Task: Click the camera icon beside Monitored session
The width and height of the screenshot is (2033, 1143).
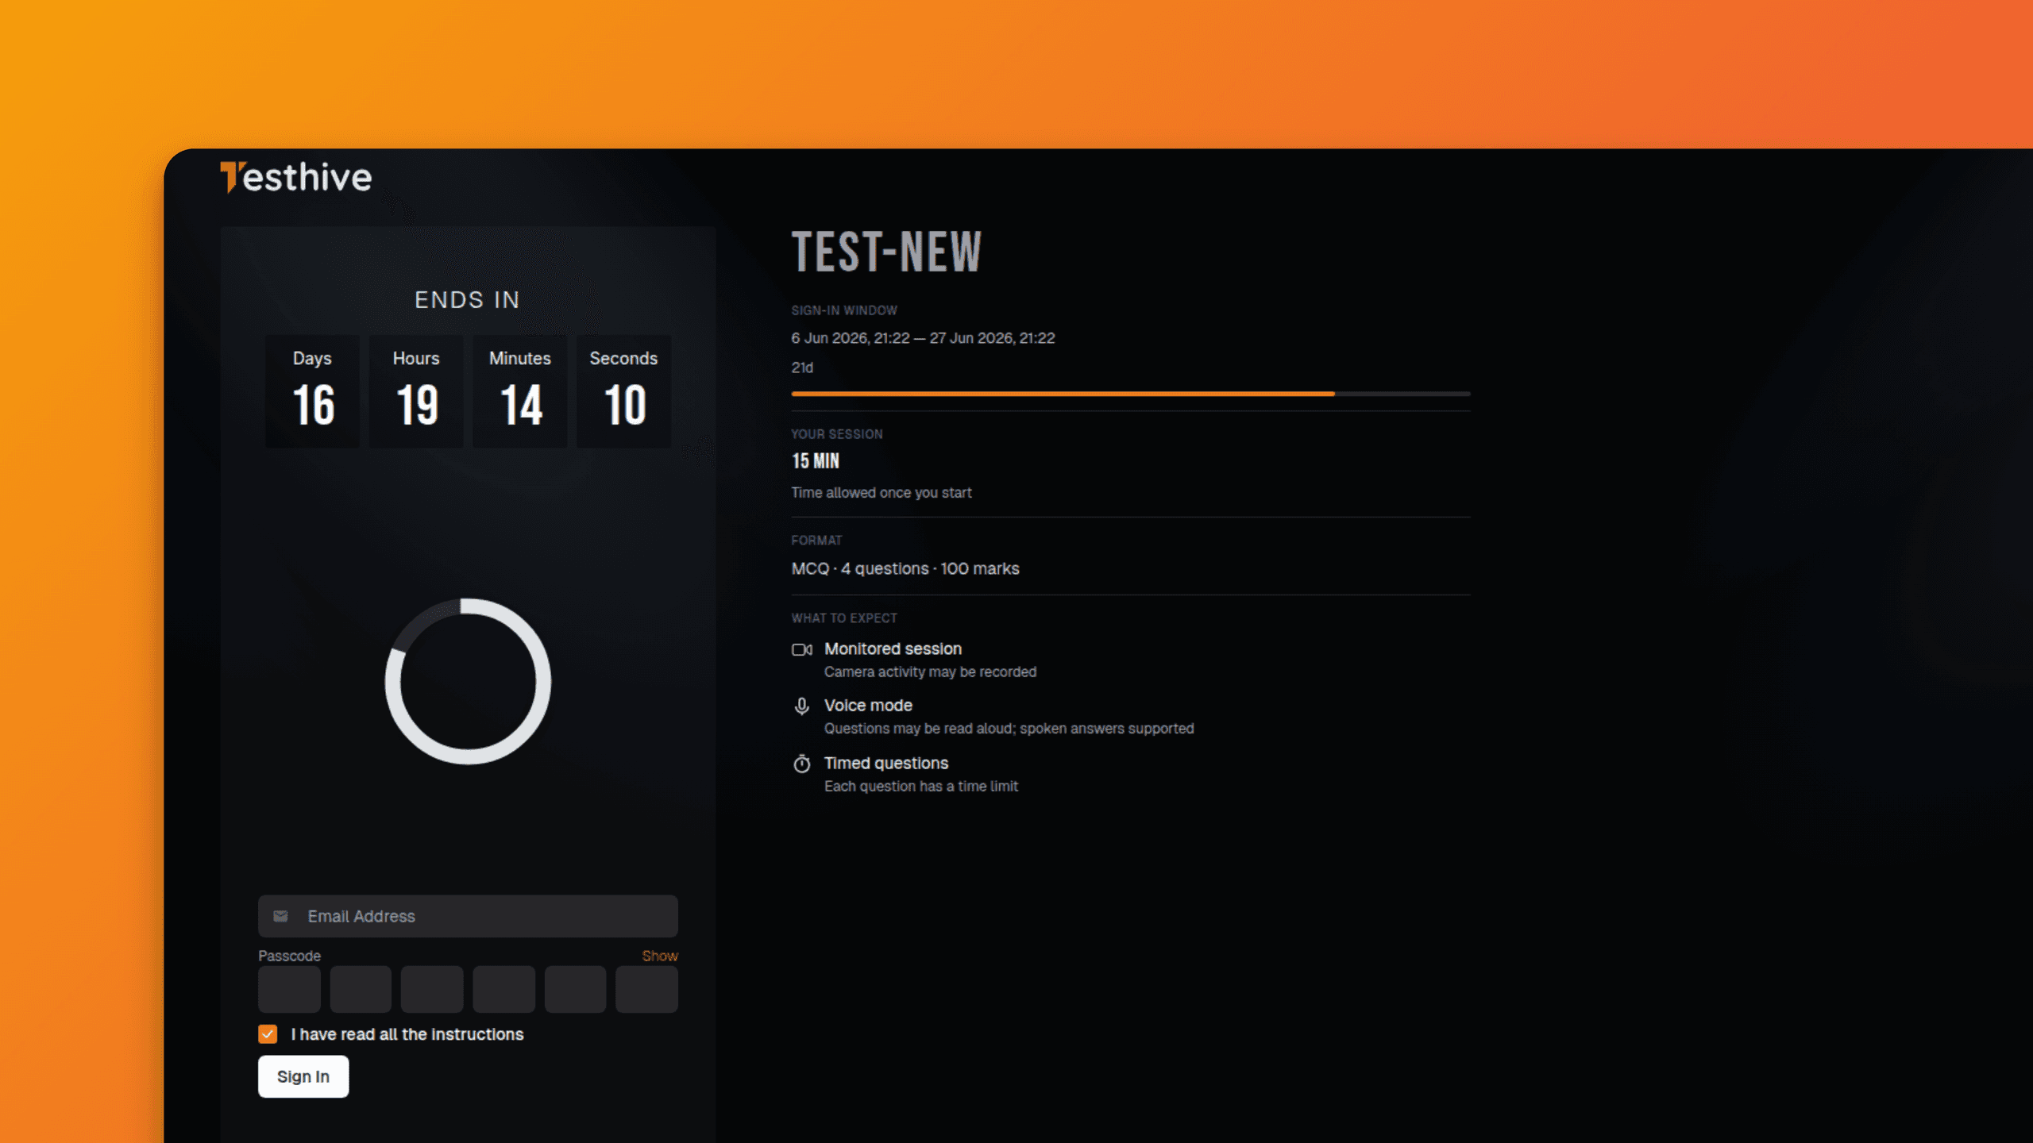Action: tap(802, 649)
